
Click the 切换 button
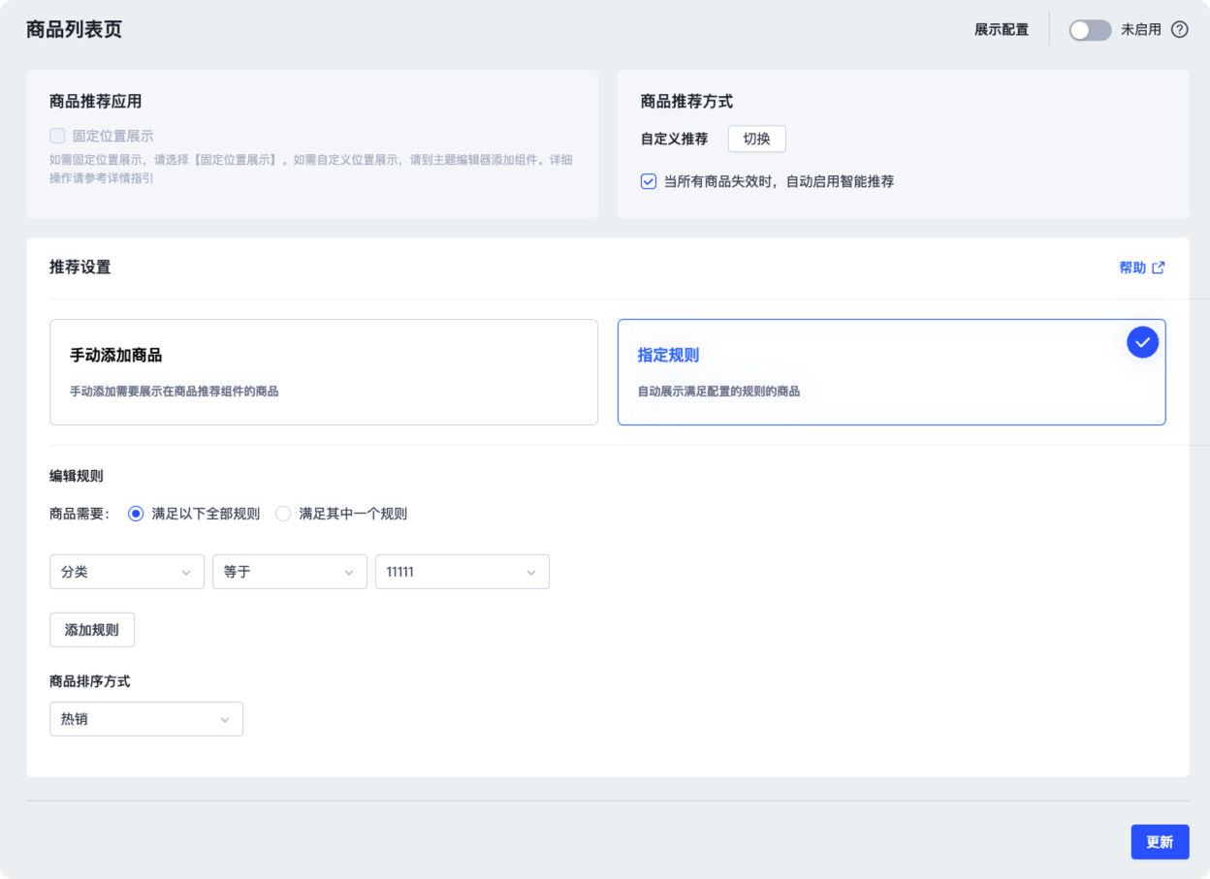point(756,139)
